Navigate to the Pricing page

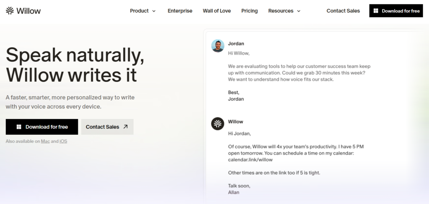point(250,11)
